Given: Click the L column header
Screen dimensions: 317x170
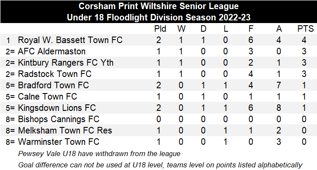Looking at the screenshot, I should click(226, 29).
